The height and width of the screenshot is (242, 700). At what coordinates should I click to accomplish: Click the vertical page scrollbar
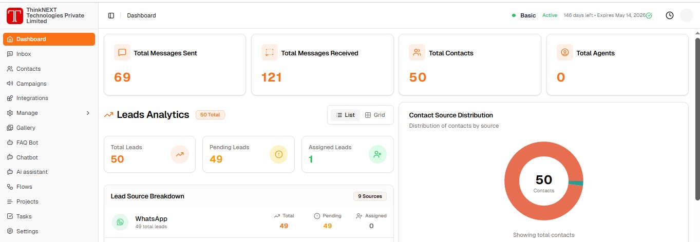click(697, 118)
